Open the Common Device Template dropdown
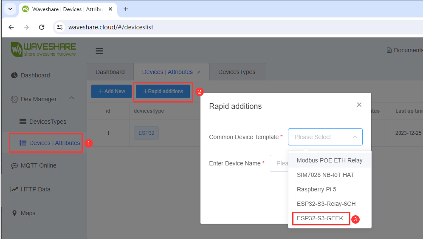The height and width of the screenshot is (239, 423). pos(325,137)
